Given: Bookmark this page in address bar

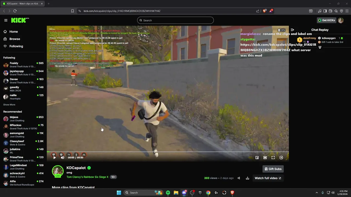Looking at the screenshot, I should pos(72,11).
